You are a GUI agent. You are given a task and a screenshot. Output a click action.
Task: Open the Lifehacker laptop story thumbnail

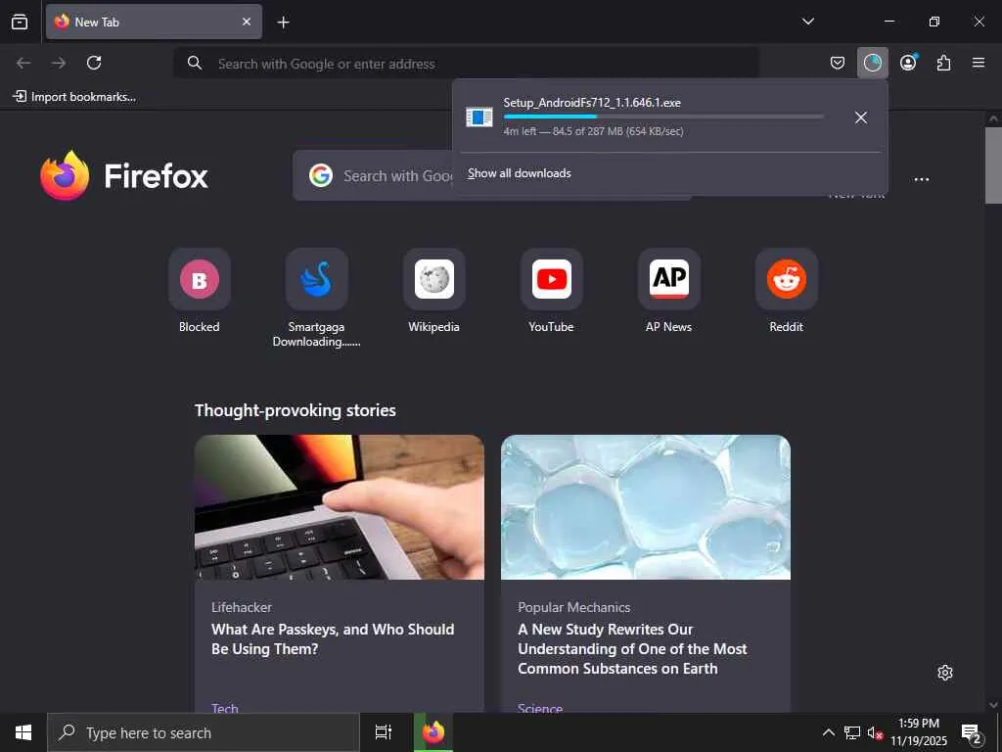pos(340,507)
